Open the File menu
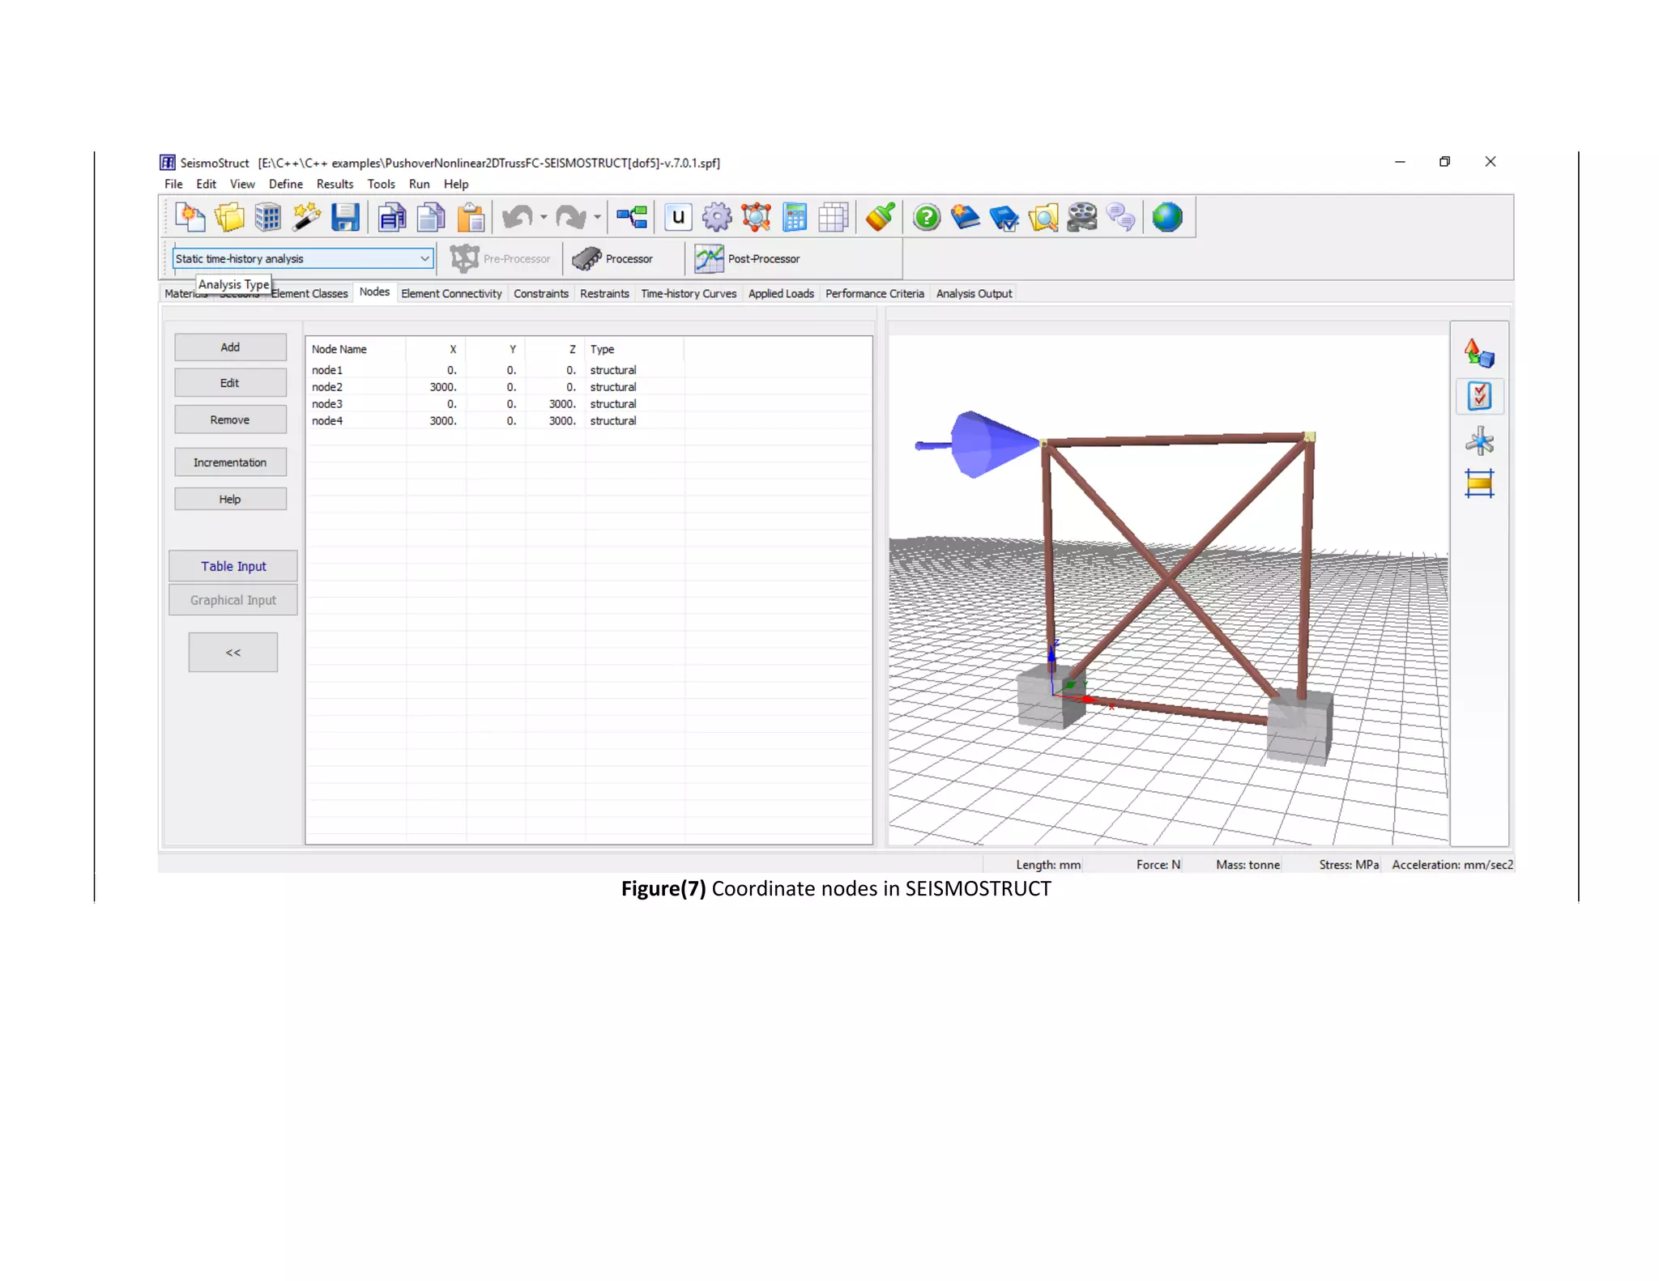The width and height of the screenshot is (1659, 1281). (x=173, y=185)
